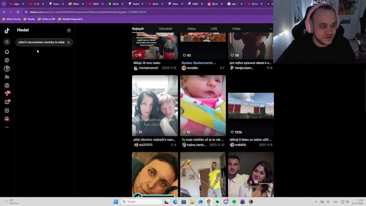Image resolution: width=366 pixels, height=206 pixels.
Task: Go back with browser back arrow
Action: [4, 12]
